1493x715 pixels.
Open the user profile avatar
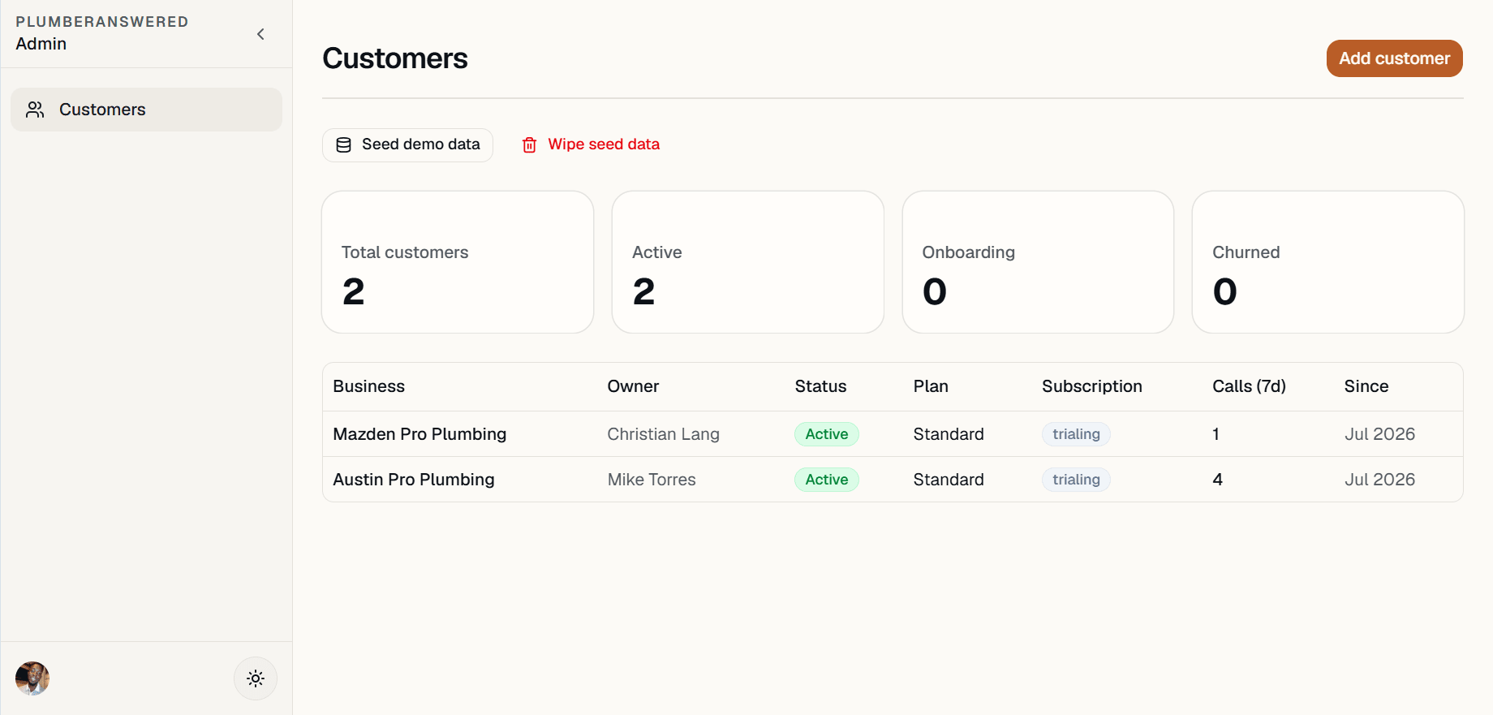pos(32,678)
